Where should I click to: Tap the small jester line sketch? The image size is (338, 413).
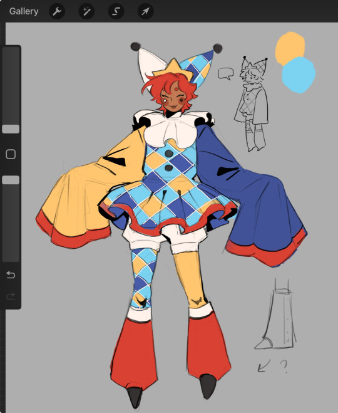point(252,103)
